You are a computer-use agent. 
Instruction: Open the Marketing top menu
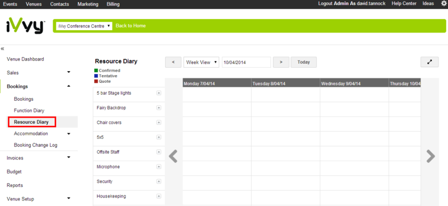88,4
